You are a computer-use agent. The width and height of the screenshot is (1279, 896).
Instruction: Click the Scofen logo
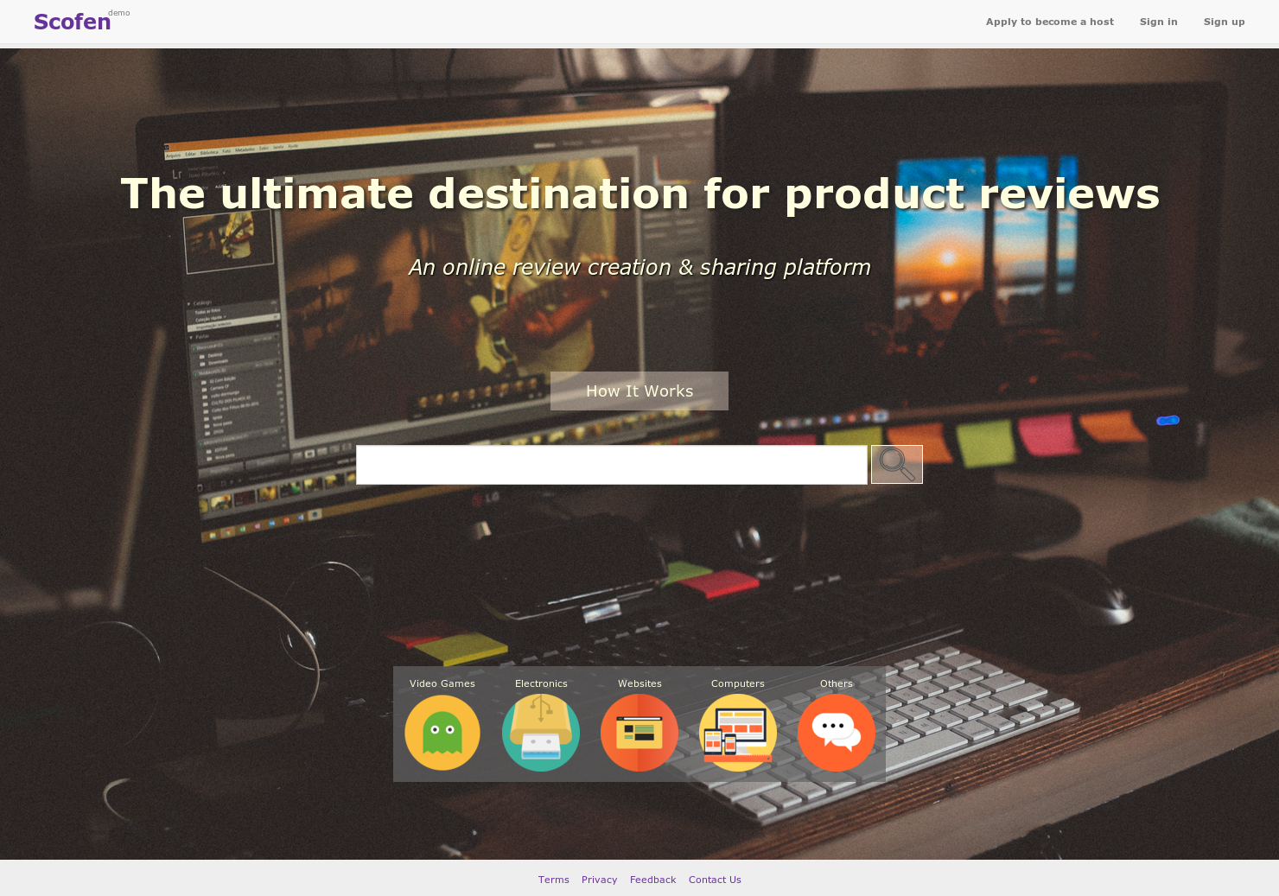tap(73, 22)
